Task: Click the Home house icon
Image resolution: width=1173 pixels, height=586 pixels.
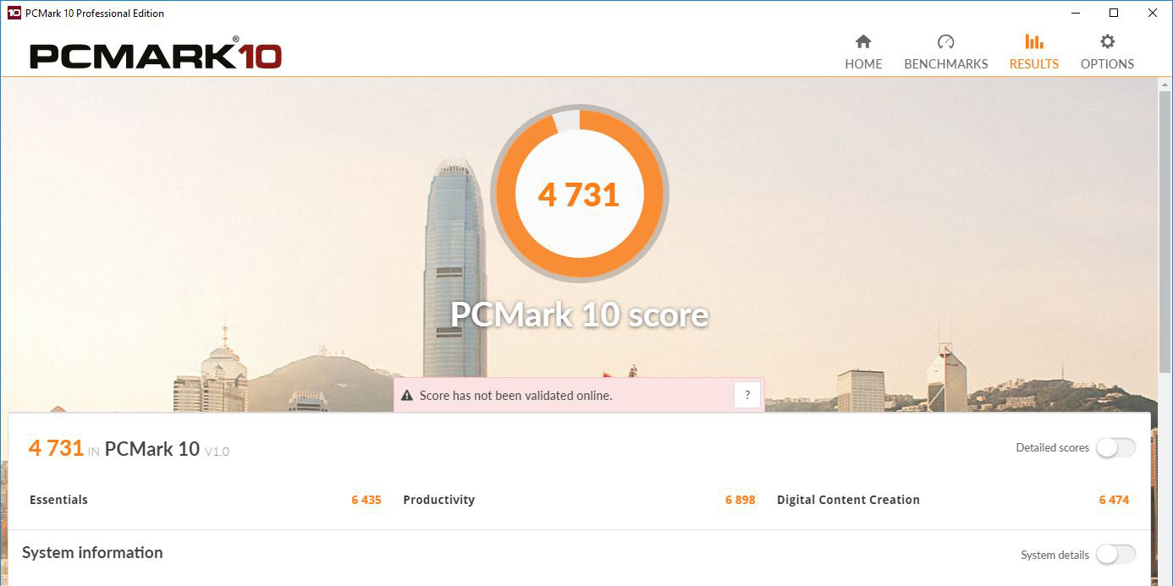Action: (x=863, y=41)
